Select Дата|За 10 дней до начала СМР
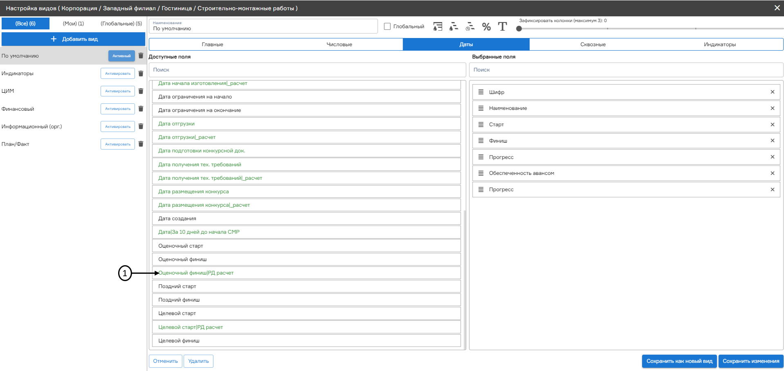This screenshot has width=784, height=371. click(x=307, y=232)
